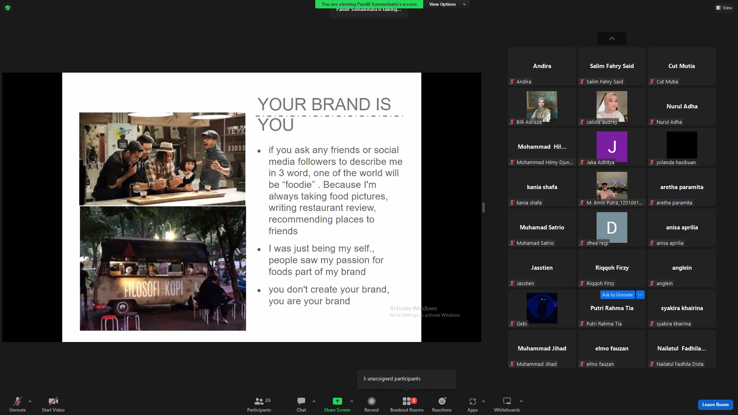Click the anisa aprilia participant tile

click(682, 228)
